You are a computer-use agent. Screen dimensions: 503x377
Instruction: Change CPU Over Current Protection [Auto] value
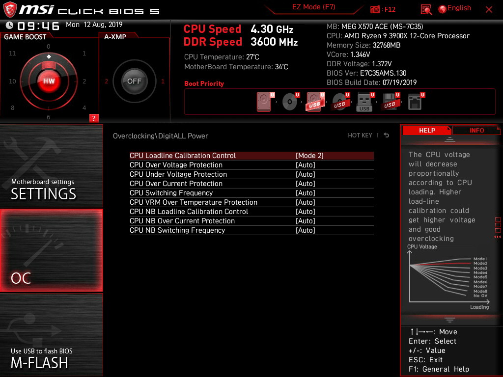[306, 184]
